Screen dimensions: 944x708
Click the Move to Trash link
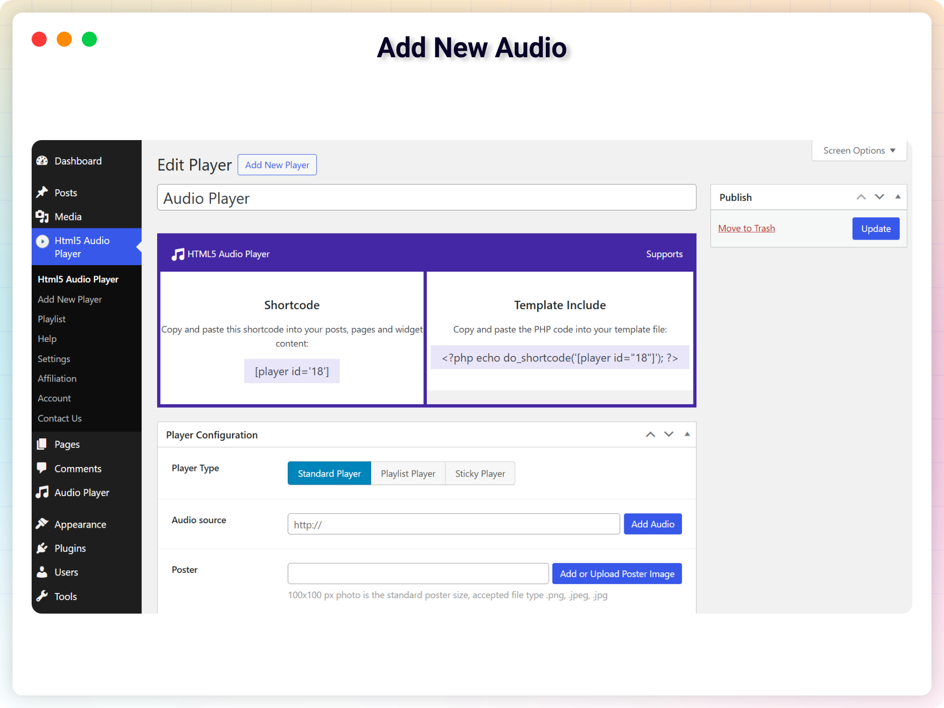pyautogui.click(x=746, y=228)
